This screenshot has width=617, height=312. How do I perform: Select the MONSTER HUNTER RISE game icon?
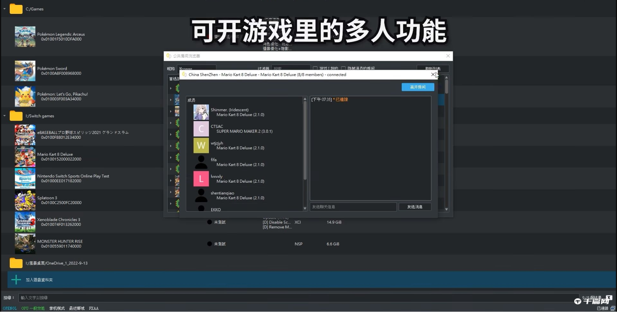pyautogui.click(x=25, y=243)
